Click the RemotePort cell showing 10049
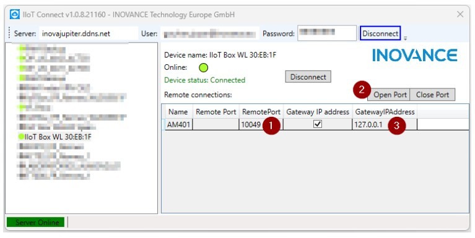 tap(261, 124)
